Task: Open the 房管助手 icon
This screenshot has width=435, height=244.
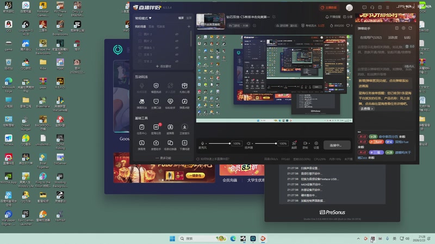Action: pos(156,143)
